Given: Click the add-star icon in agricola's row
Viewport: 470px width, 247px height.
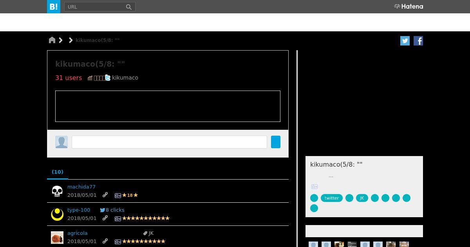Looking at the screenshot, I should [118, 242].
